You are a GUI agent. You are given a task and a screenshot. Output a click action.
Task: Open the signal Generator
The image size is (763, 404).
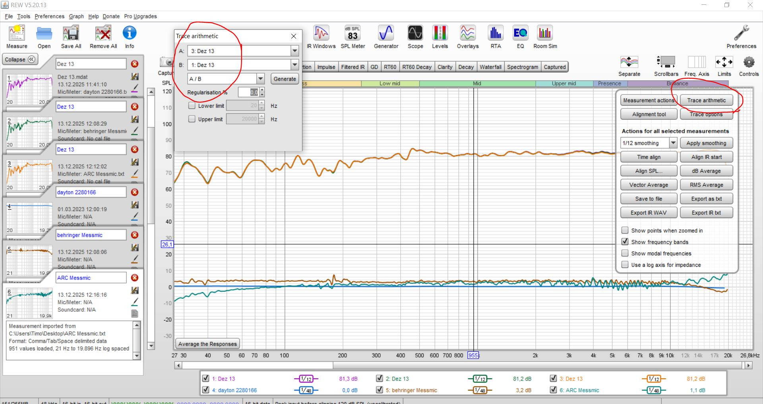pos(386,37)
